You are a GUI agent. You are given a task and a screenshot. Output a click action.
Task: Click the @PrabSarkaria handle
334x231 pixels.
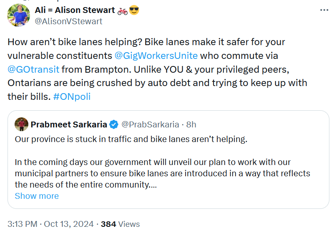[150, 124]
